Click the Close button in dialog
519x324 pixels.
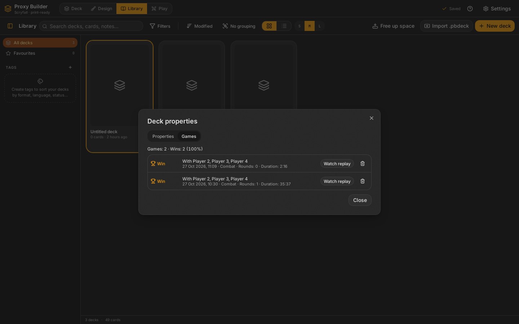360,200
